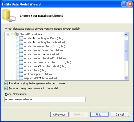Tick checkbox for ufnGetAccountingStartDate
Image resolution: width=134 pixels, height=122 pixels.
click(x=17, y=42)
